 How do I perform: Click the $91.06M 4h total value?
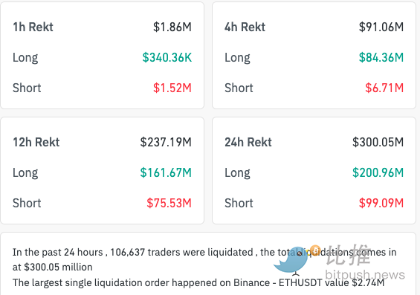tap(381, 27)
